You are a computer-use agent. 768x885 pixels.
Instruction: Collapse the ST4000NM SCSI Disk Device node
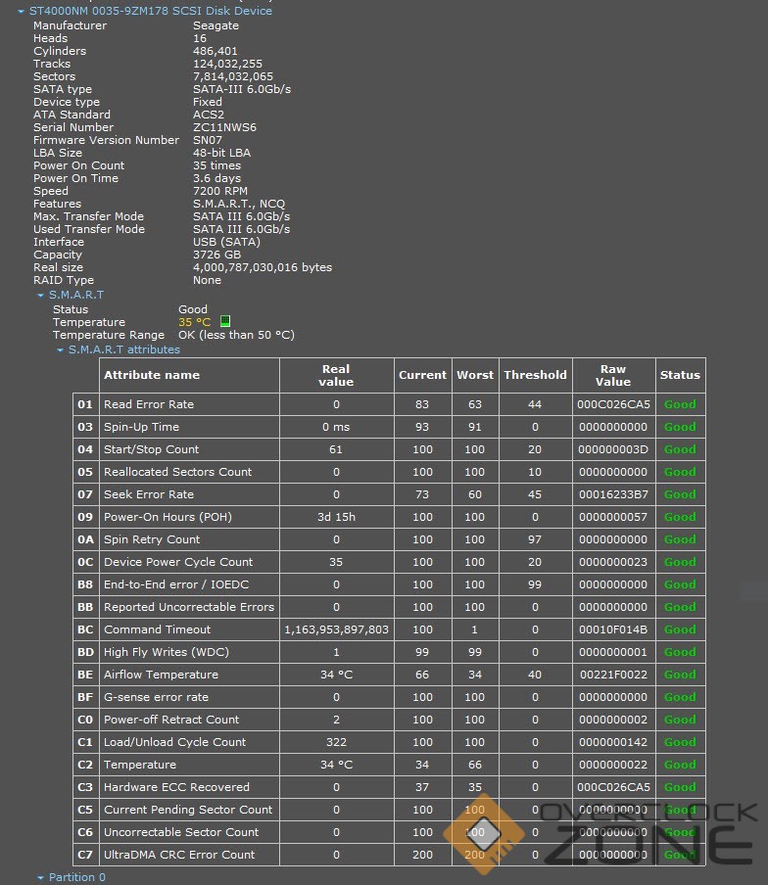click(22, 11)
